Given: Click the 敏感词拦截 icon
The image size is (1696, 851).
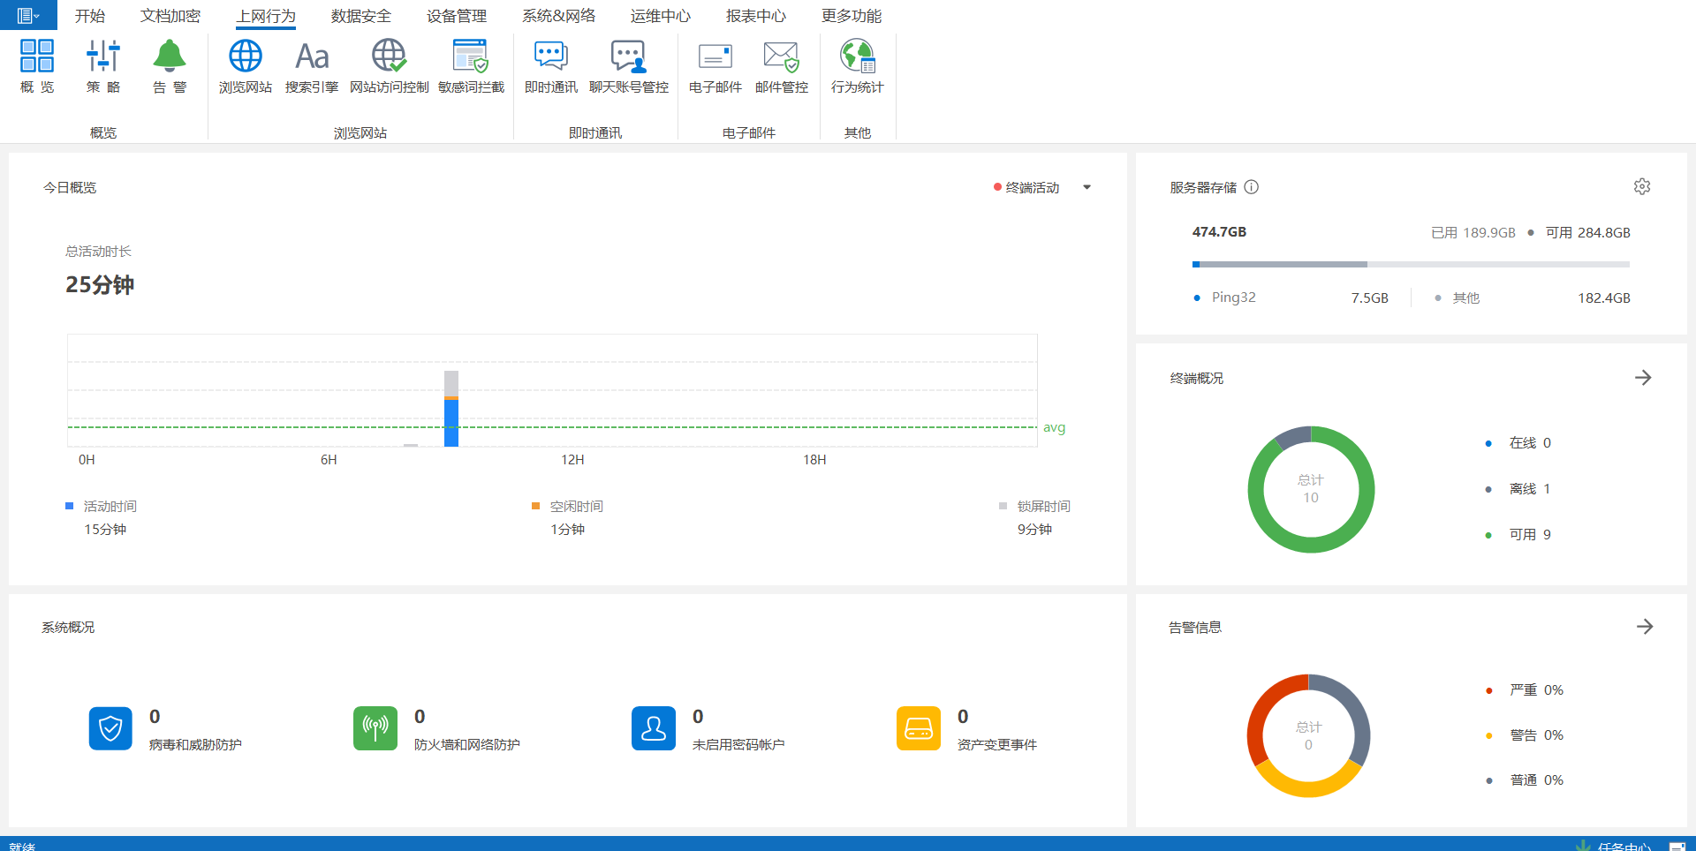Looking at the screenshot, I should point(471,65).
